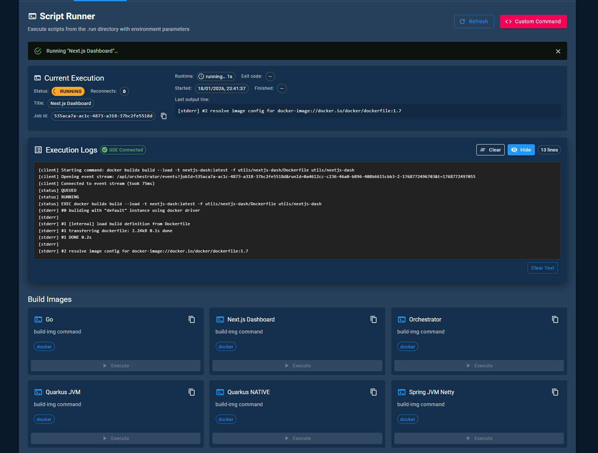Open the Custom Command dialog

533,21
